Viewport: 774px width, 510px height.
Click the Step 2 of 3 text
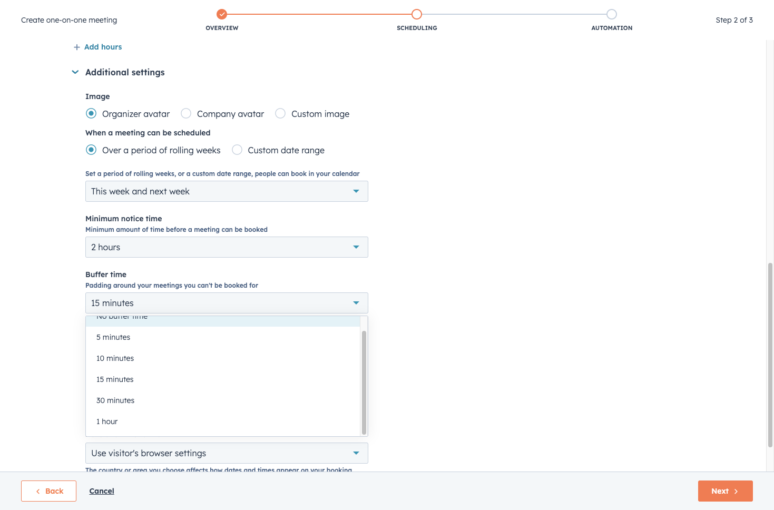click(734, 20)
